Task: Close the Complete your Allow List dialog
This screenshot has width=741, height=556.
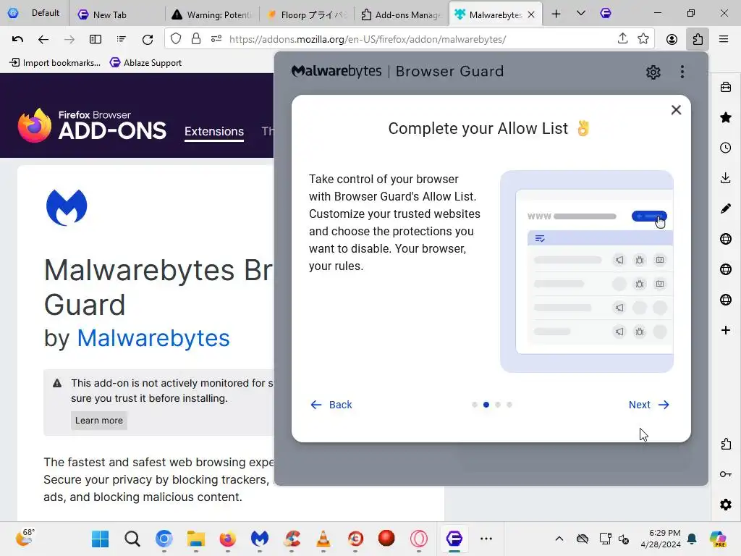Action: [x=677, y=110]
